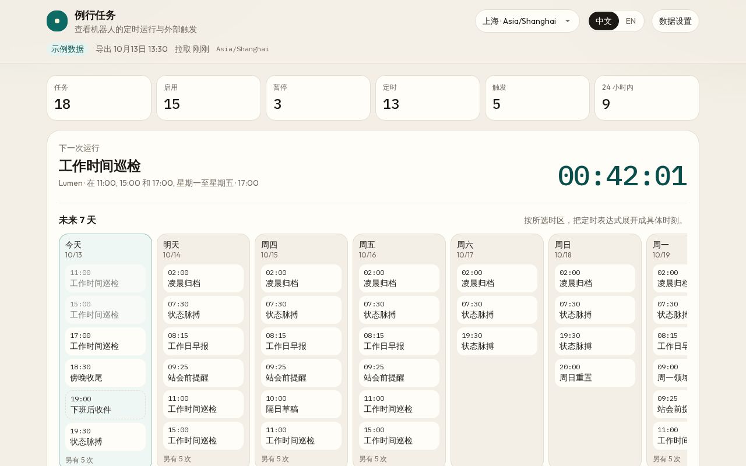Select the 暂停 3 stat card

318,98
